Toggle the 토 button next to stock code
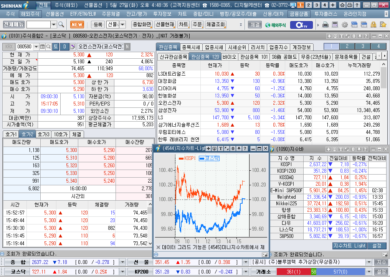 [x=56, y=46]
